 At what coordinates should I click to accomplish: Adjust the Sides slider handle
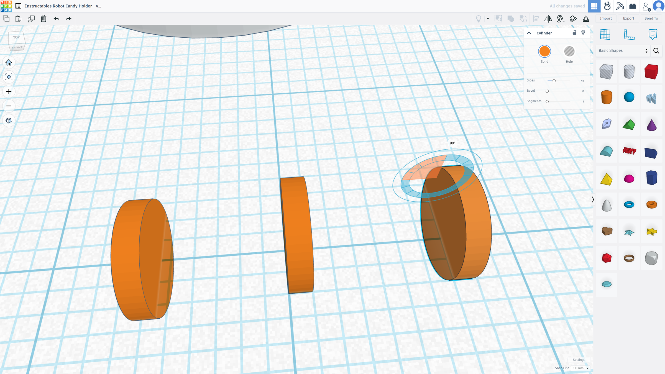pyautogui.click(x=554, y=81)
